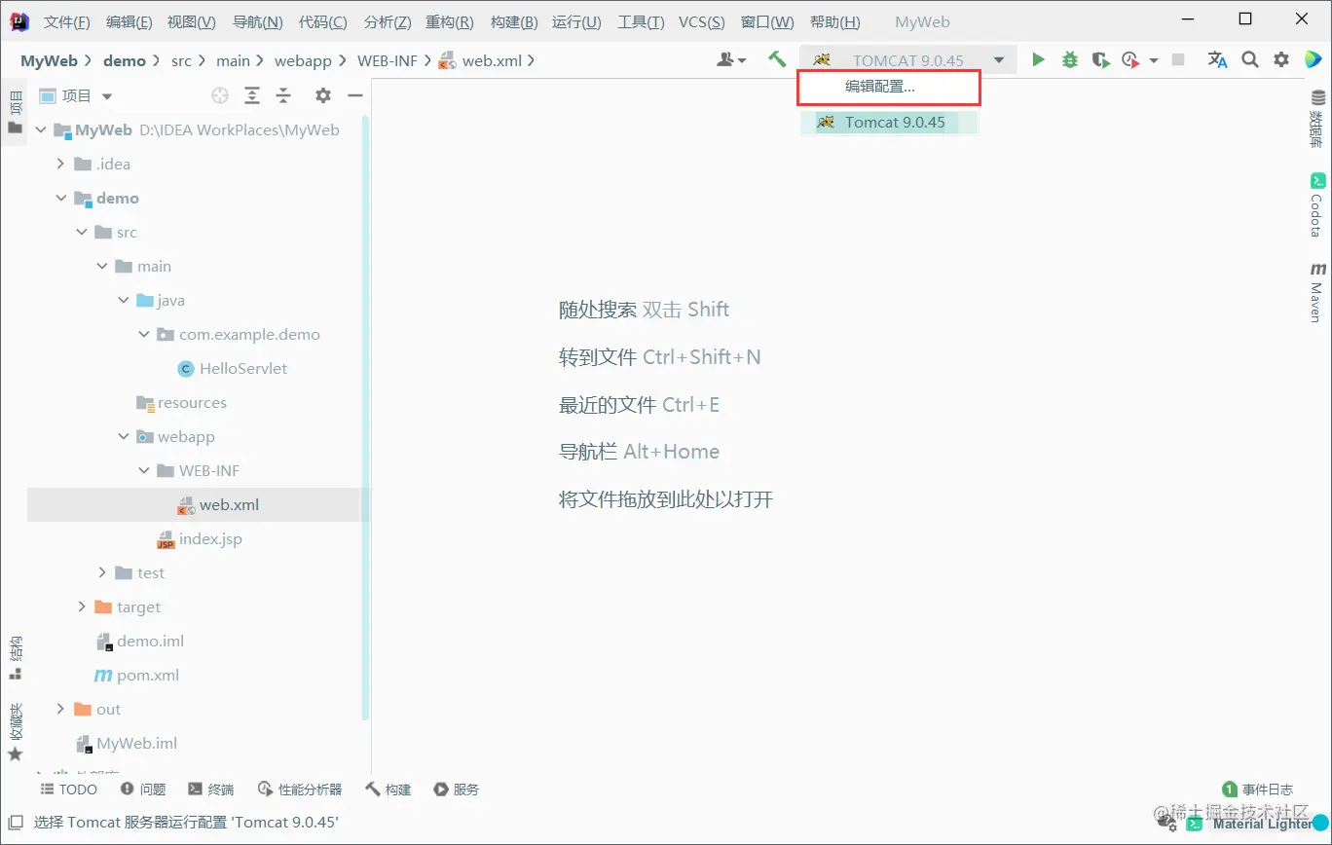The width and height of the screenshot is (1332, 845).
Task: Expand the test folder
Action: click(x=102, y=572)
